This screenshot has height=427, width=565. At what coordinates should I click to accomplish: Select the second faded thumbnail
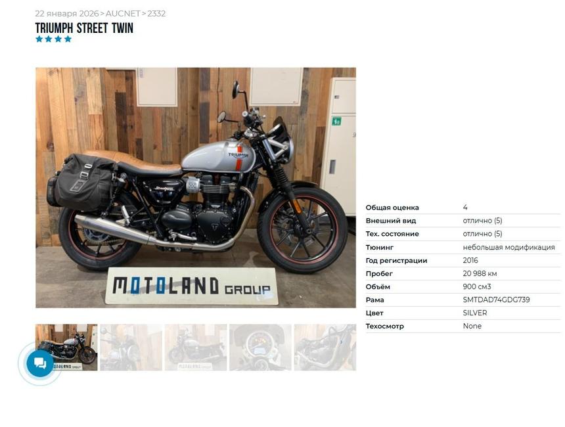coord(131,348)
